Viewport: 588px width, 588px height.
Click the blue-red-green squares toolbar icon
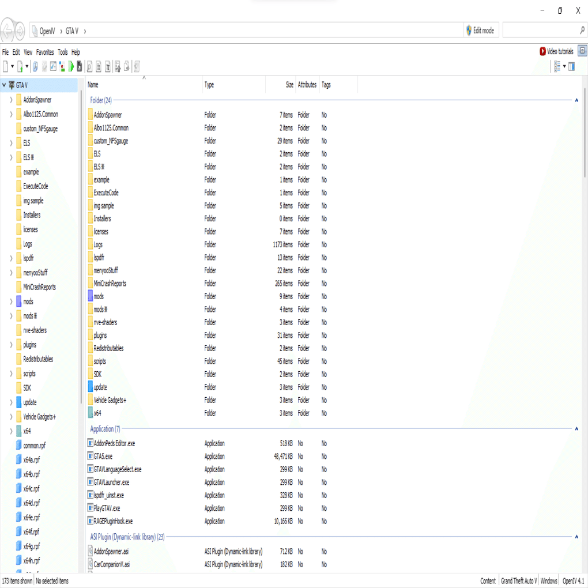[x=62, y=67]
